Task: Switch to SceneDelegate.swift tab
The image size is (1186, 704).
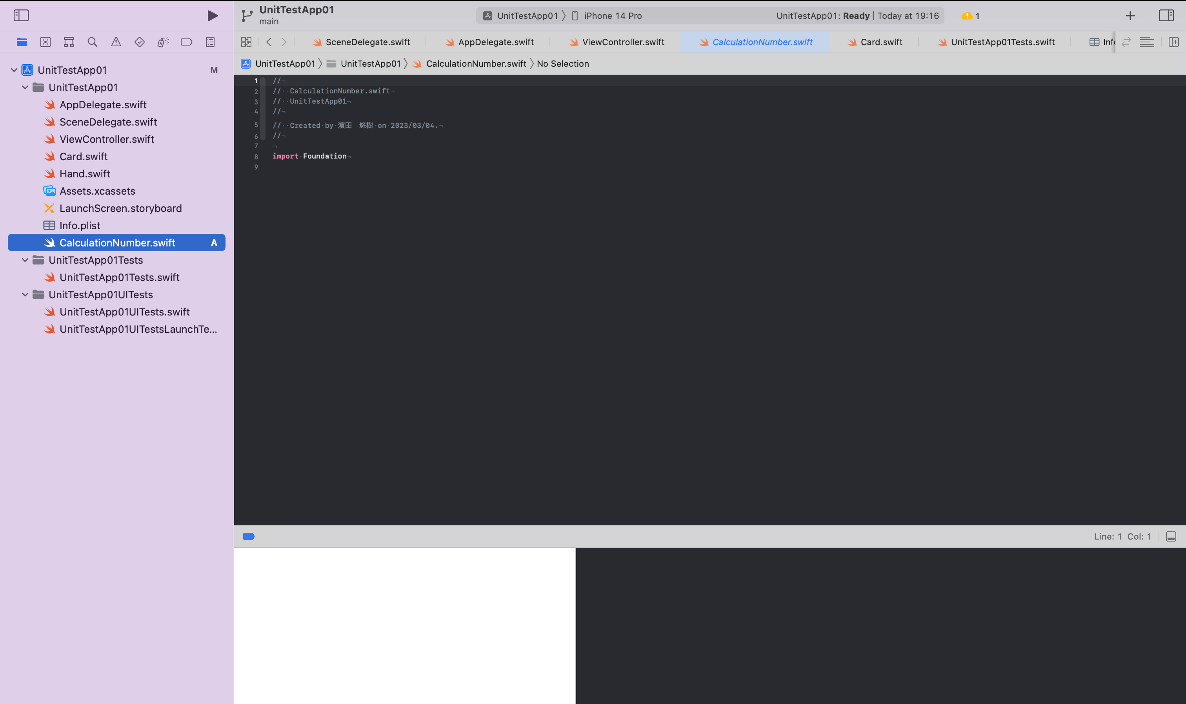Action: pyautogui.click(x=362, y=42)
